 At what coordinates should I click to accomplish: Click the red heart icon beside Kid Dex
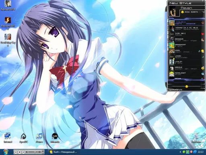pyautogui.click(x=203, y=34)
